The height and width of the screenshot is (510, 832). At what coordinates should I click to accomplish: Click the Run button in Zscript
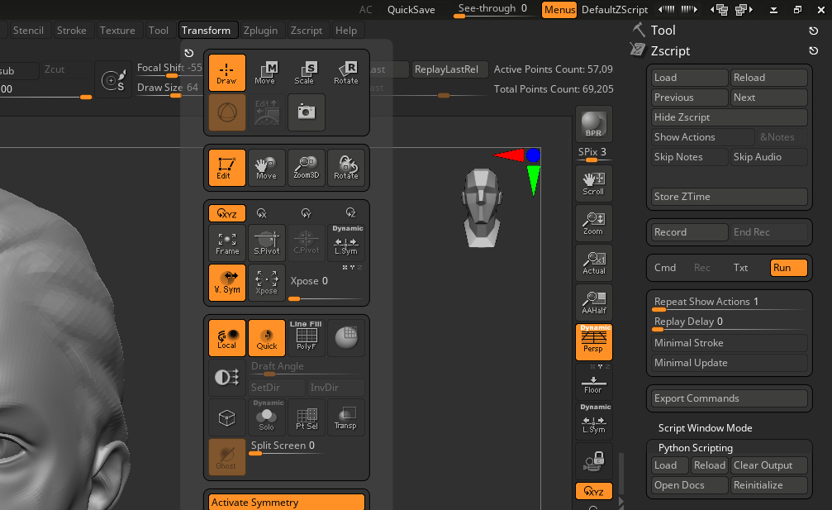788,268
